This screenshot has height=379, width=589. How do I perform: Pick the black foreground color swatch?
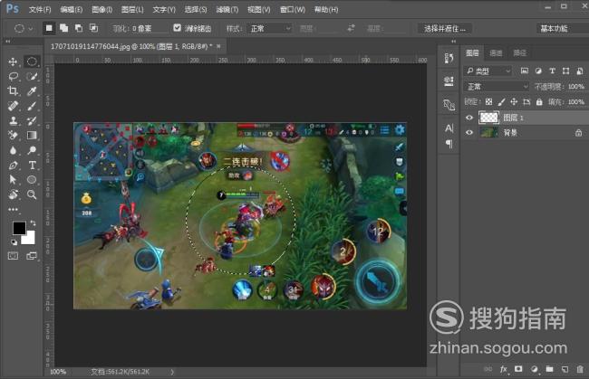pos(19,227)
